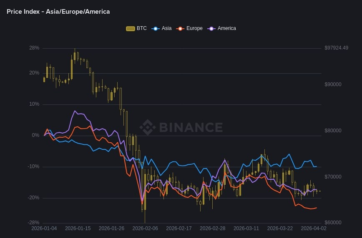This screenshot has height=238, width=362.
Task: Toggle the BTC series legend label
Action: (x=142, y=28)
